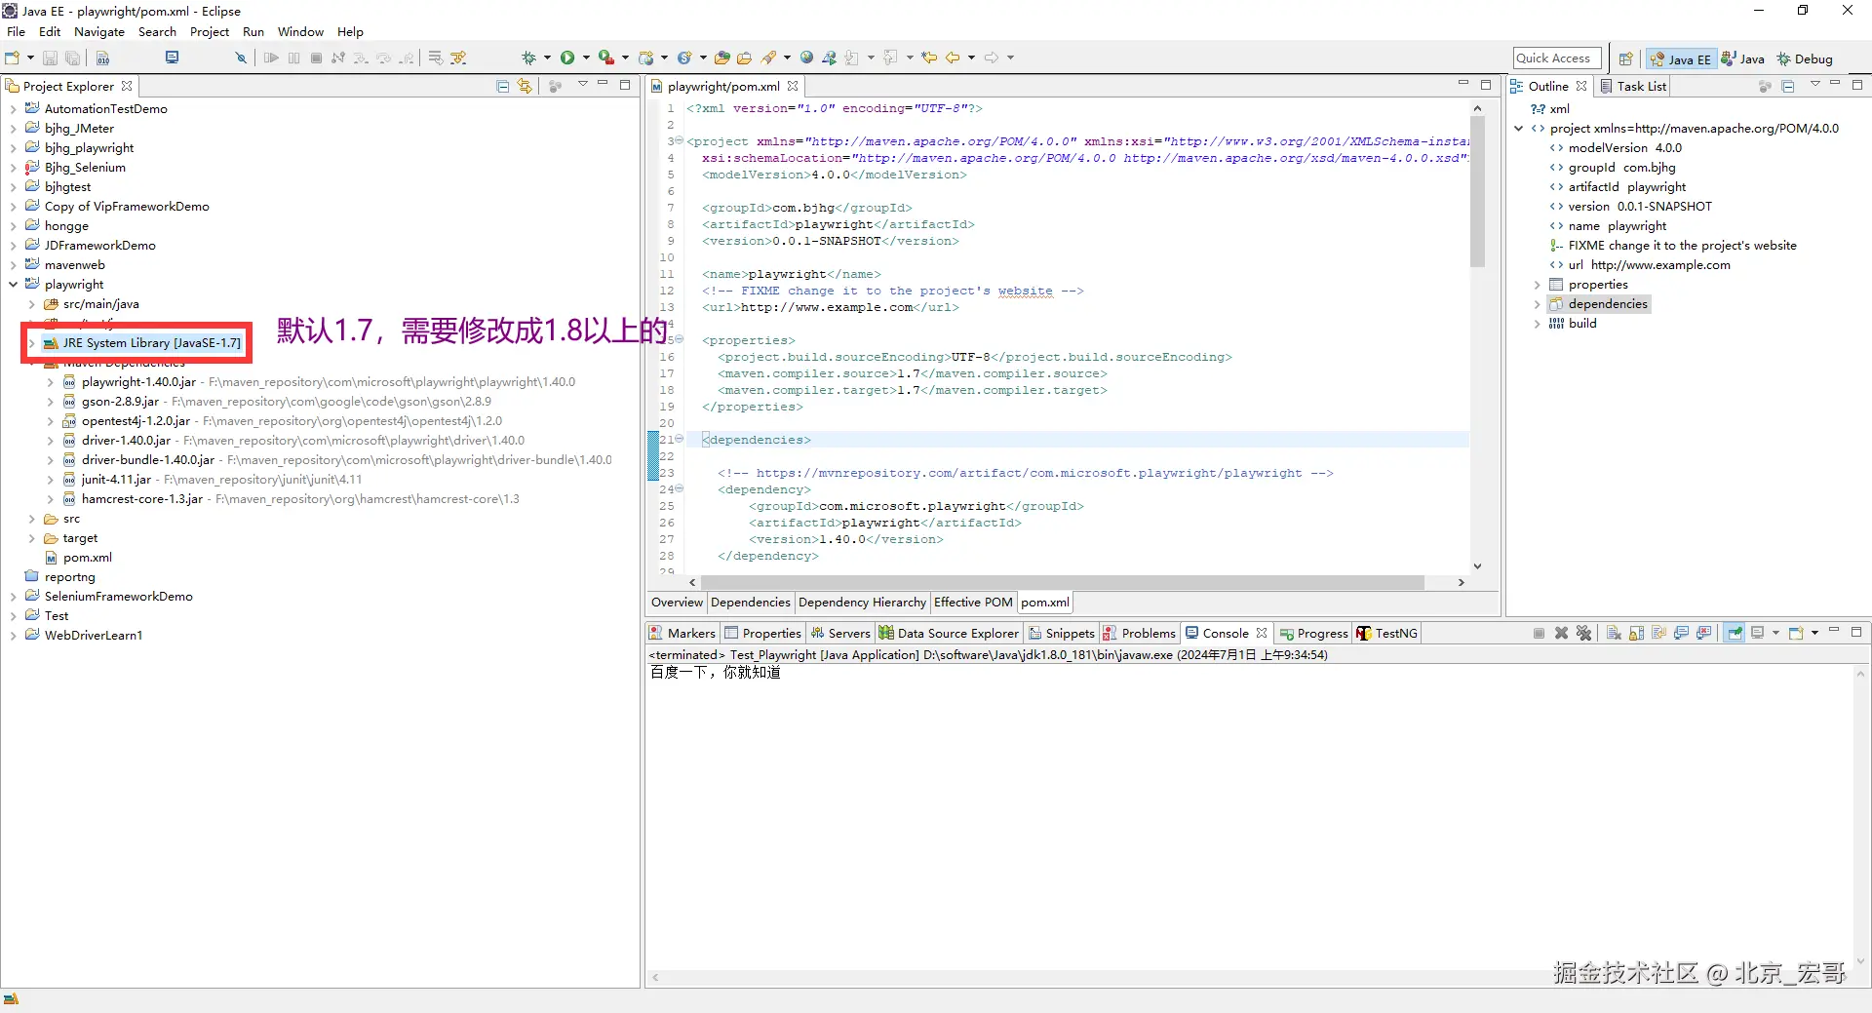Image resolution: width=1872 pixels, height=1013 pixels.
Task: Select the target folder in playwright project
Action: (x=80, y=538)
